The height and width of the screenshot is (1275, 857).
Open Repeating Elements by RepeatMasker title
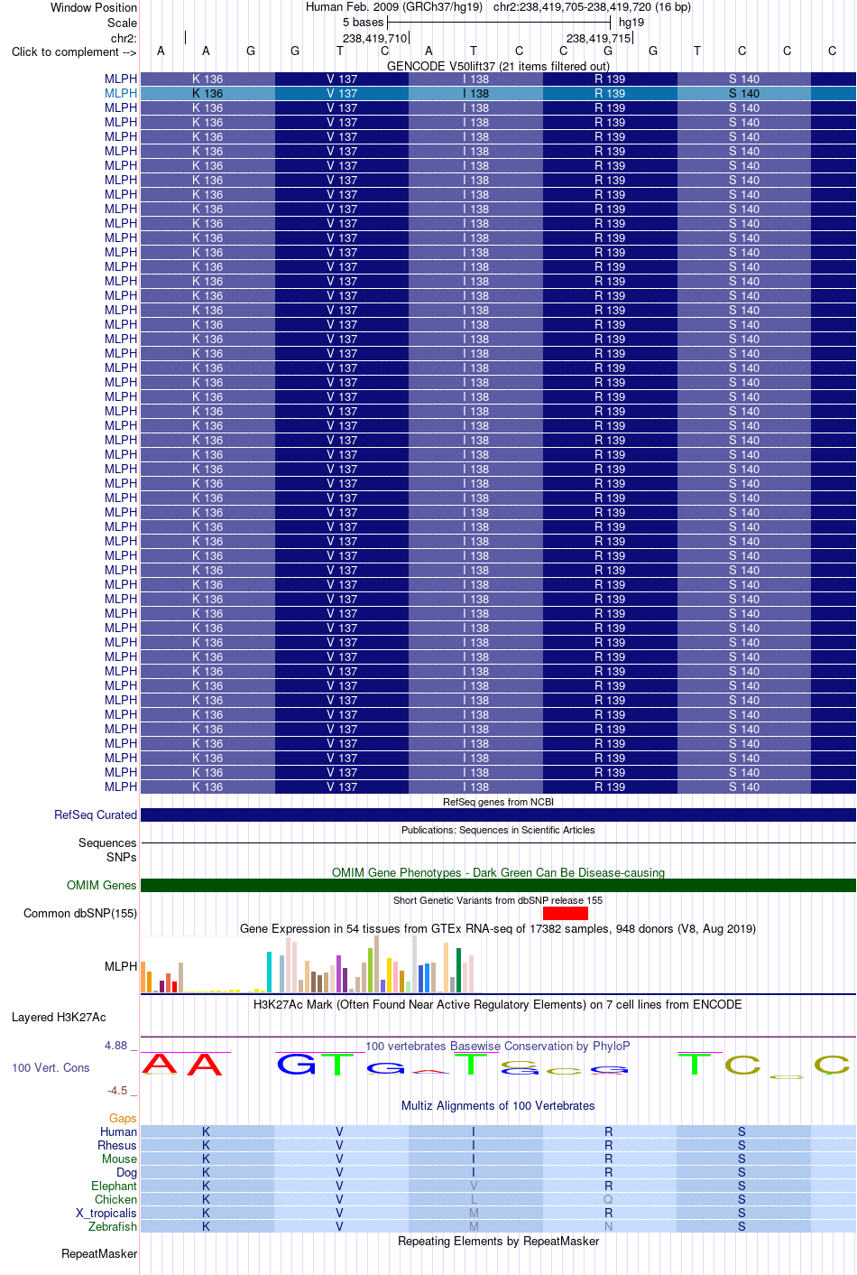point(498,1241)
